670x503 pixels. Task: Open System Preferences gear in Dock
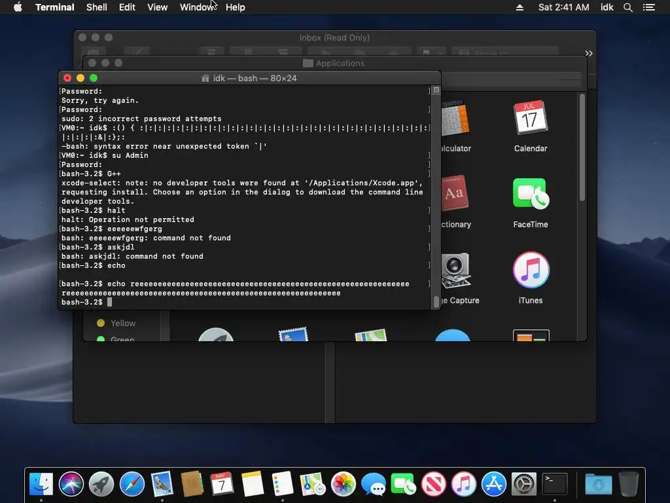[x=524, y=484]
